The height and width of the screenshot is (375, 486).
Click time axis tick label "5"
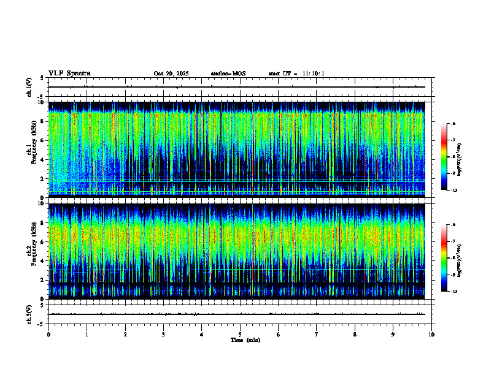tap(240, 335)
